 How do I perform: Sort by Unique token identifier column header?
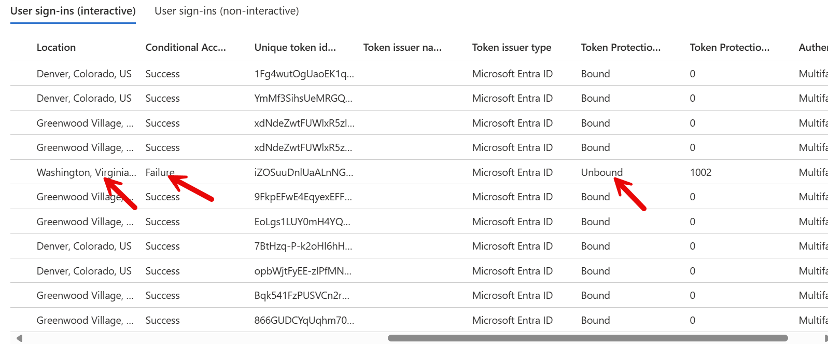coord(295,47)
